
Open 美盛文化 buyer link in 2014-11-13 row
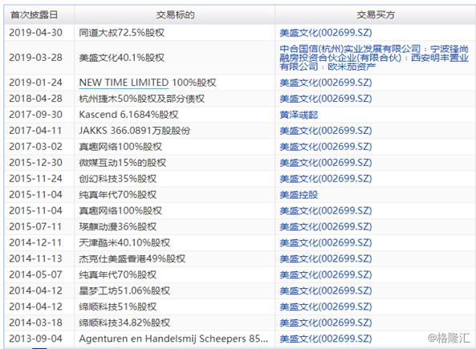325,258
